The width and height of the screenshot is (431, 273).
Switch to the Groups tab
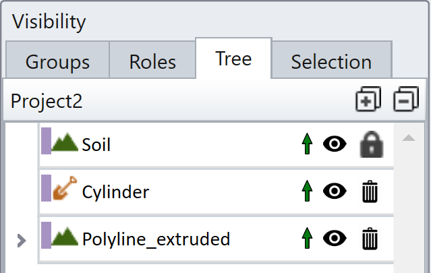point(57,62)
